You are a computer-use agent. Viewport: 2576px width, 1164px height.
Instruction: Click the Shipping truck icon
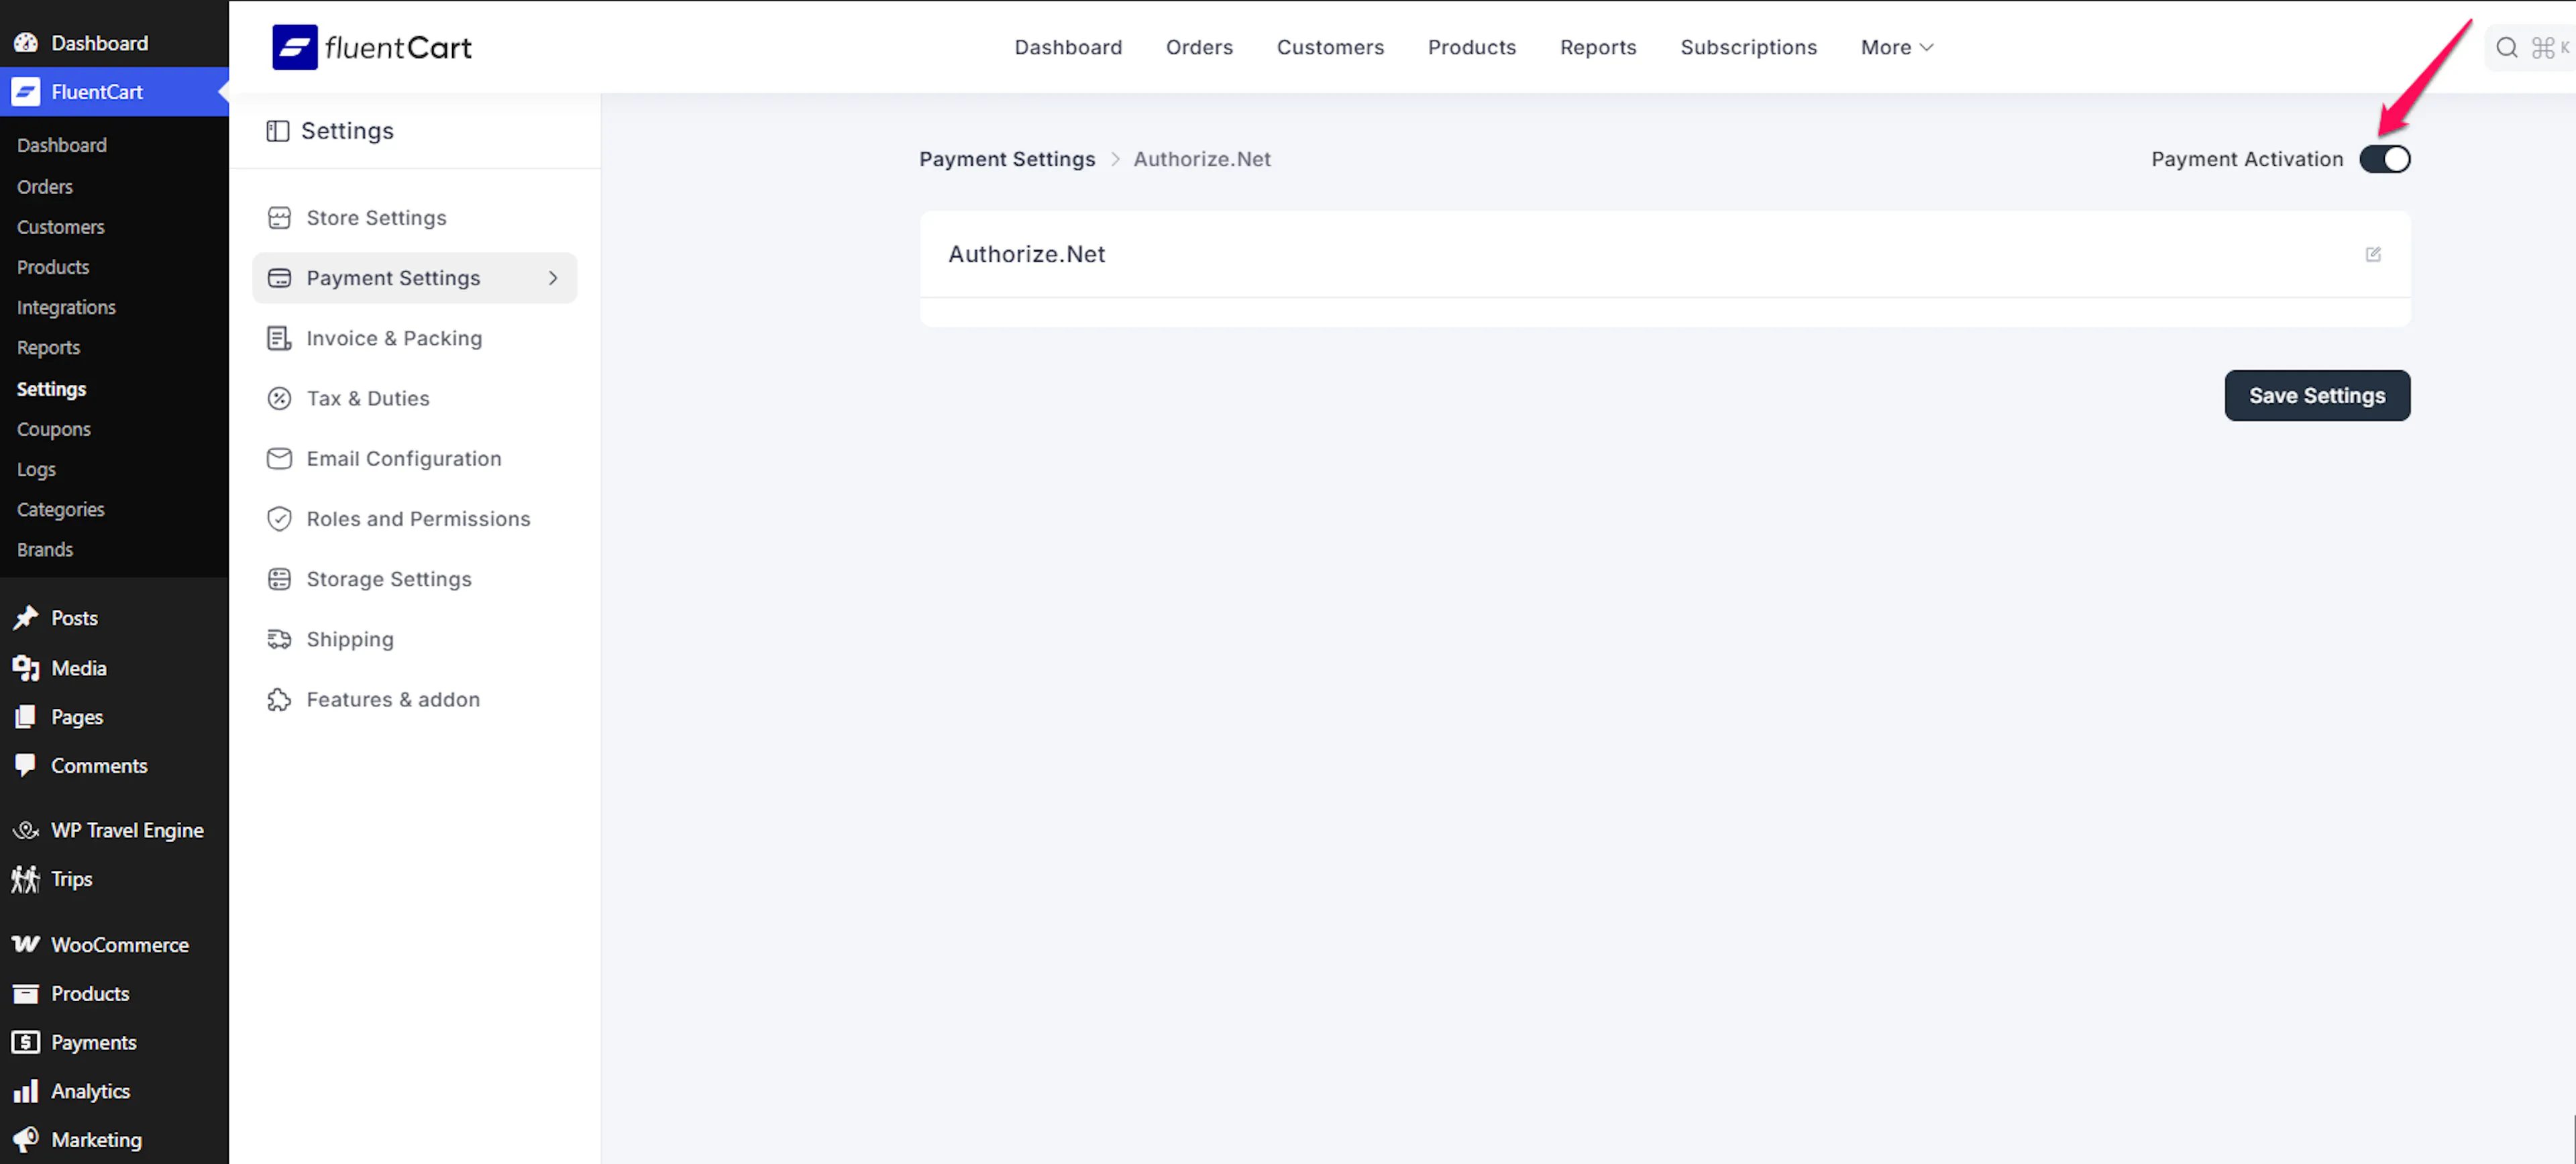point(279,639)
